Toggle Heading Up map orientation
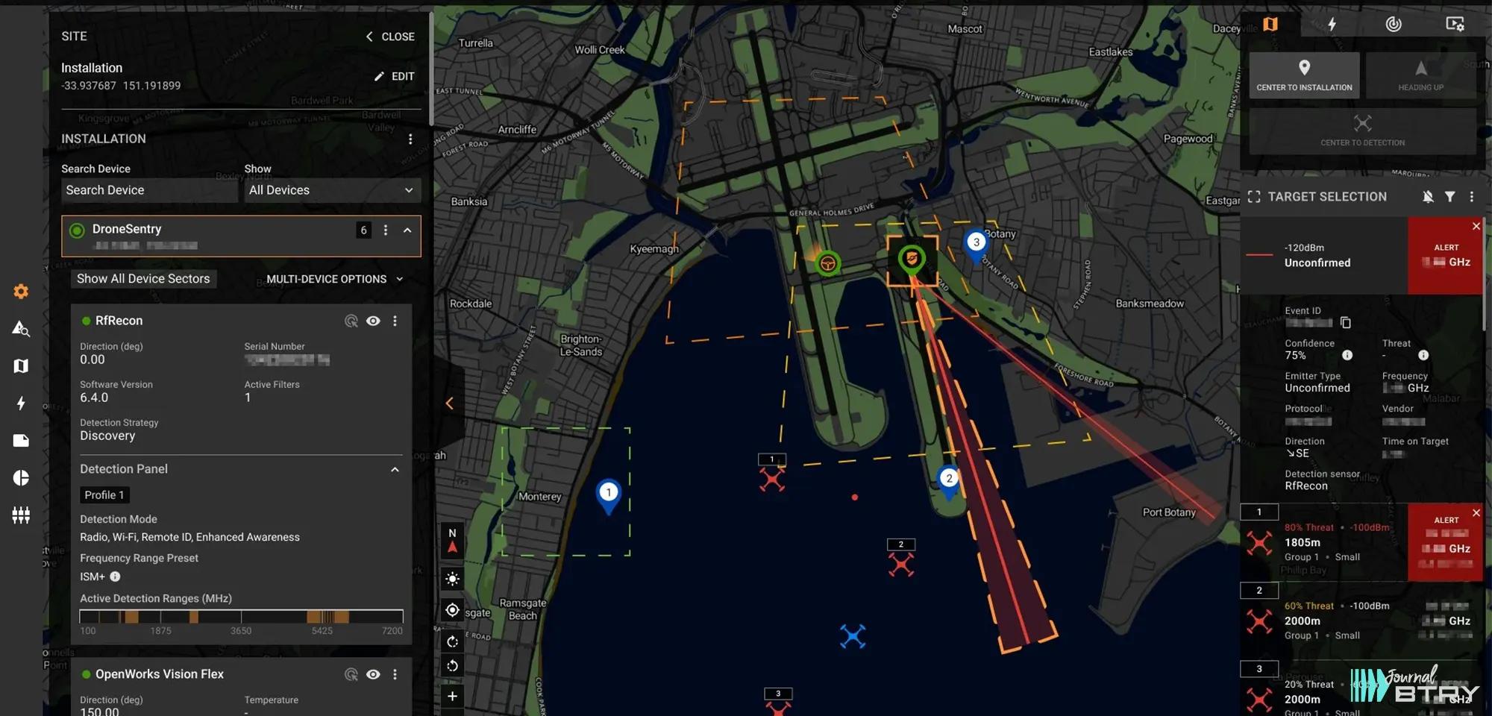The height and width of the screenshot is (716, 1492). [x=1421, y=75]
